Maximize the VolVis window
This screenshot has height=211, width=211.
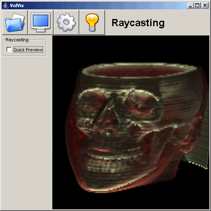(x=197, y=5)
